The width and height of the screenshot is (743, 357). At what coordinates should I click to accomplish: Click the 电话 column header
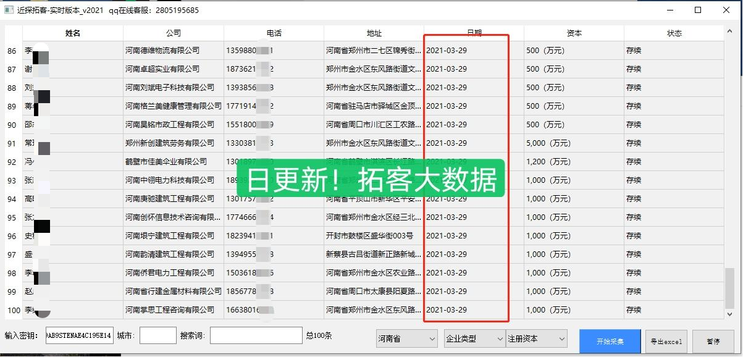click(x=274, y=33)
